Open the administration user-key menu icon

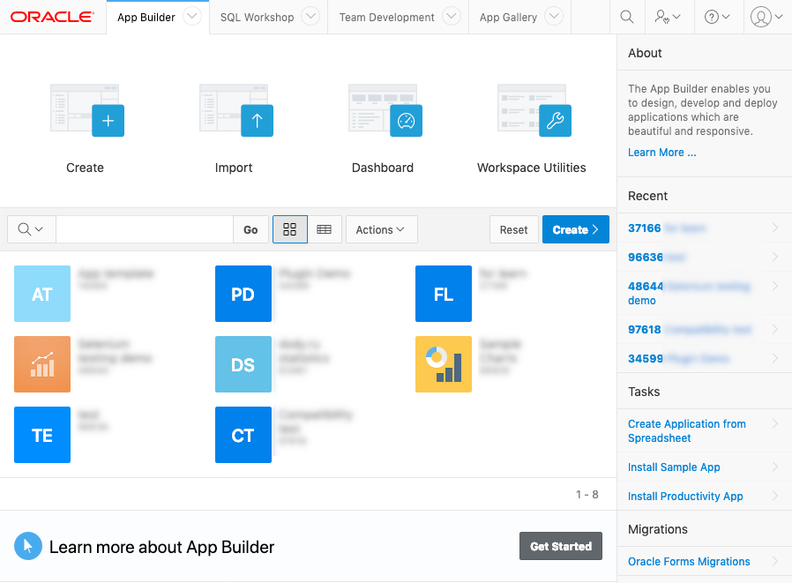[x=668, y=17]
